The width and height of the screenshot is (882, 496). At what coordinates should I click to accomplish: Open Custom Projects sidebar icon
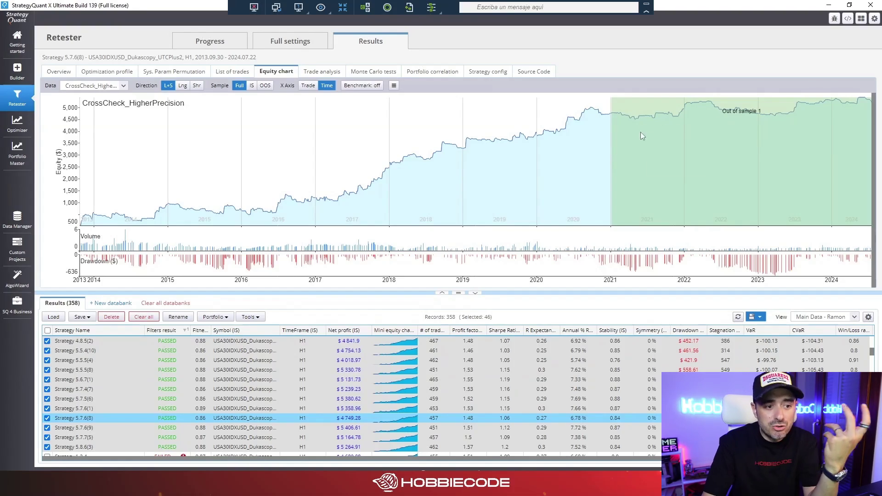17,250
